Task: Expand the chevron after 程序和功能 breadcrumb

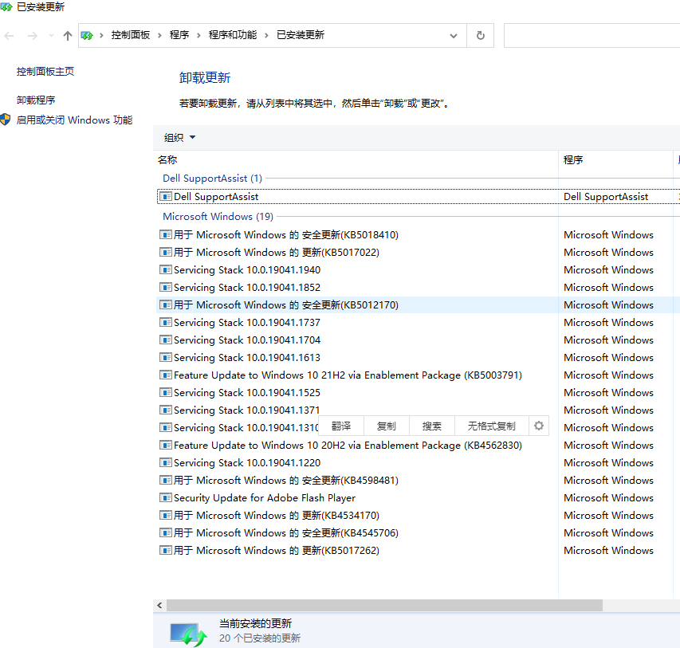Action: tap(267, 36)
